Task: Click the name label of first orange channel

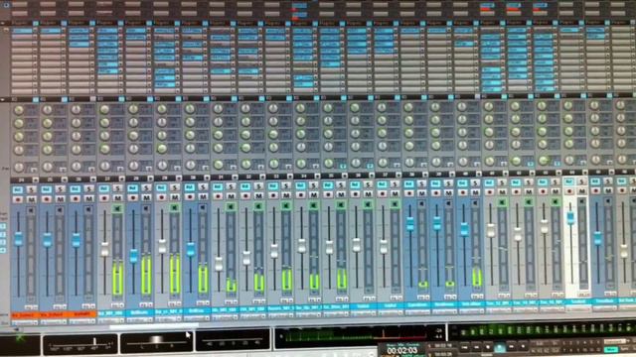Action: tap(25, 315)
